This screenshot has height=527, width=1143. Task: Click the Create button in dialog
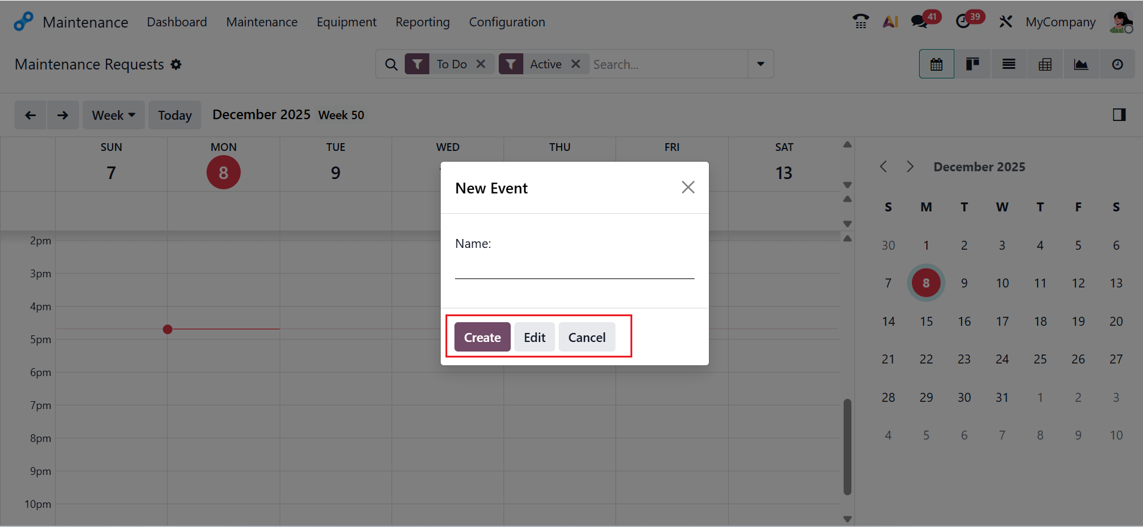coord(482,337)
